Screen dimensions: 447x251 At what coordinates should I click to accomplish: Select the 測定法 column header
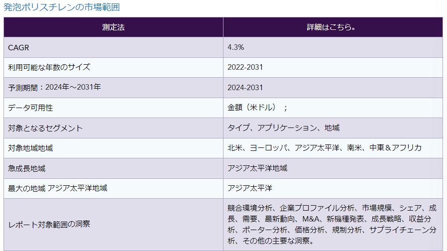[113, 27]
